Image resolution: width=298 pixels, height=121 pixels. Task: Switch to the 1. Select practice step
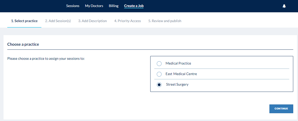click(x=24, y=21)
